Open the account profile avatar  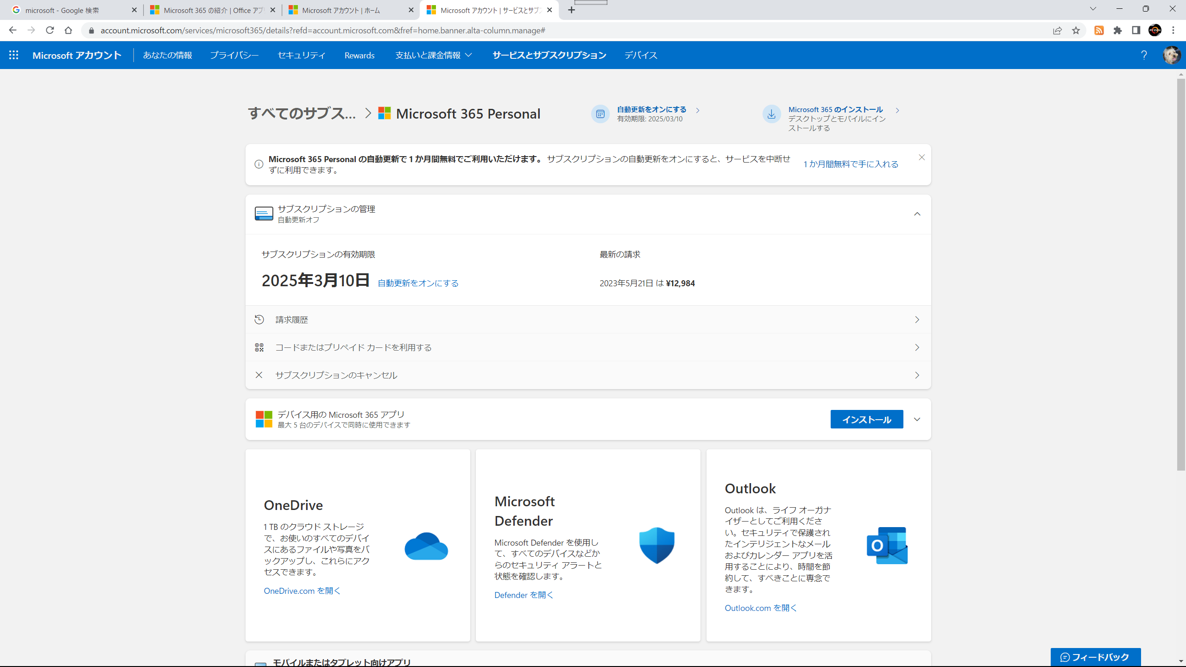tap(1172, 55)
